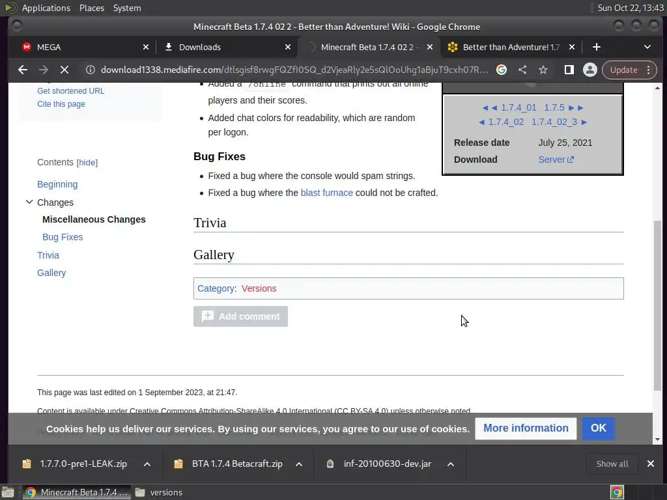The image size is (667, 500).
Task: Expand options for inf-20100630-dev.jar
Action: tap(451, 464)
